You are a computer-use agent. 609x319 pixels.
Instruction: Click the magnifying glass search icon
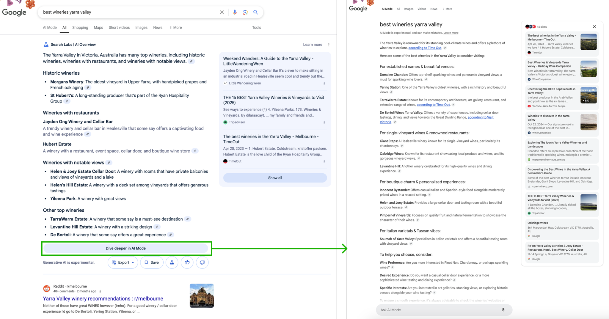point(255,12)
